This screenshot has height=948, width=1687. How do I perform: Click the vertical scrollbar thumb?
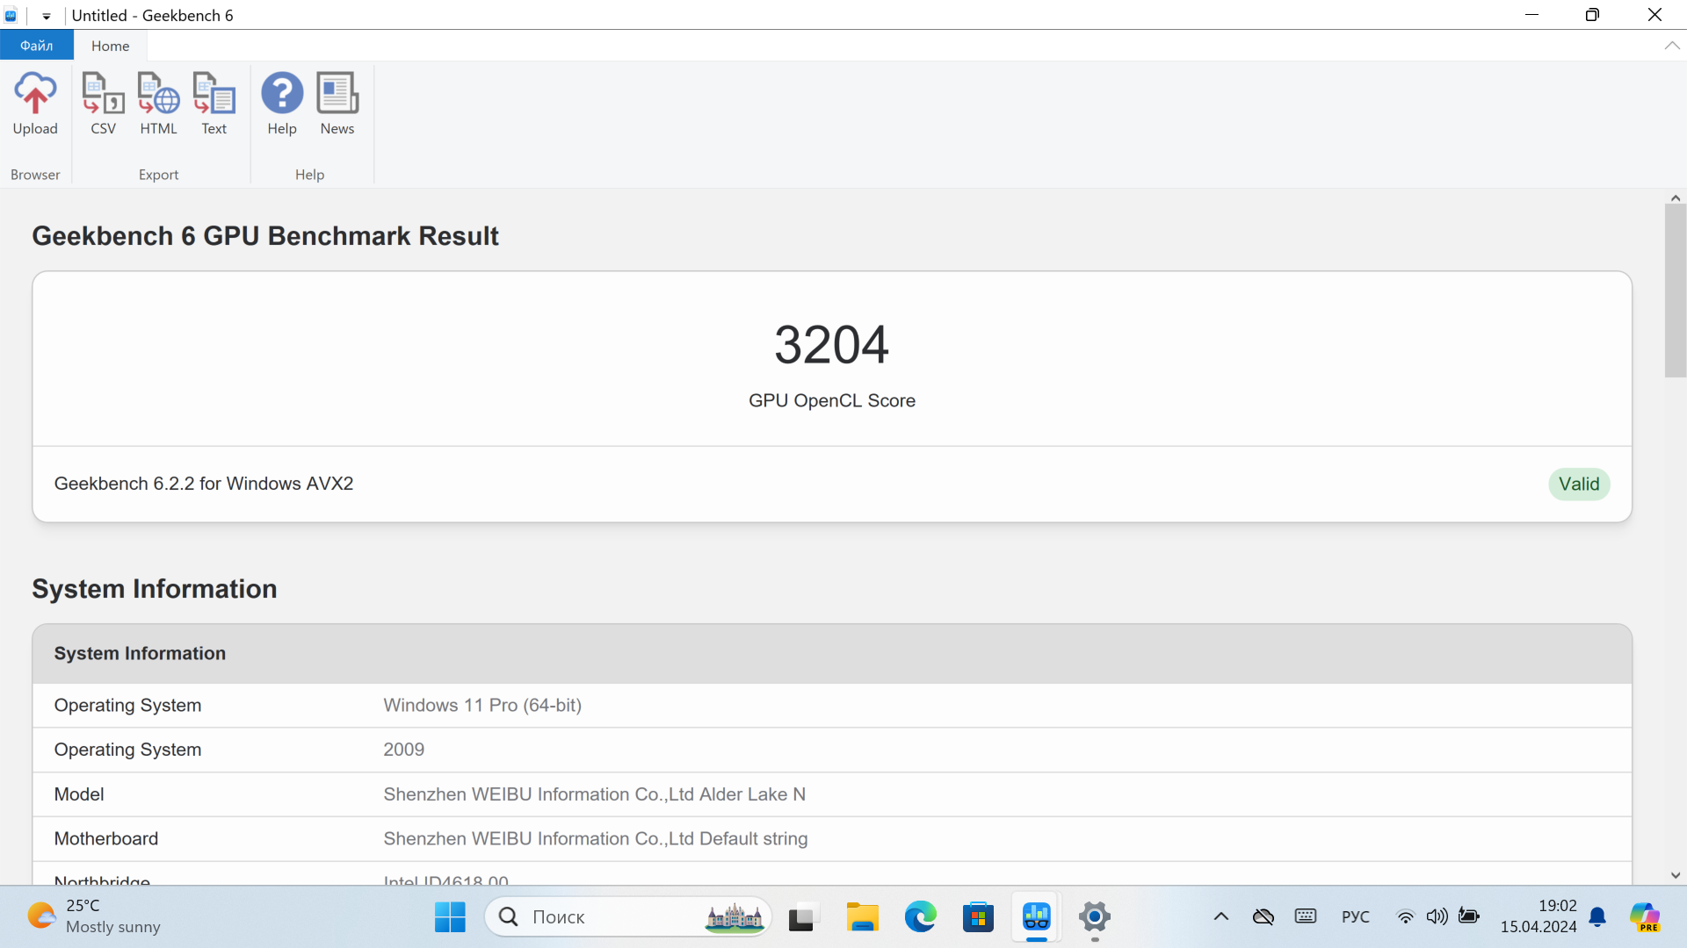[x=1676, y=290]
